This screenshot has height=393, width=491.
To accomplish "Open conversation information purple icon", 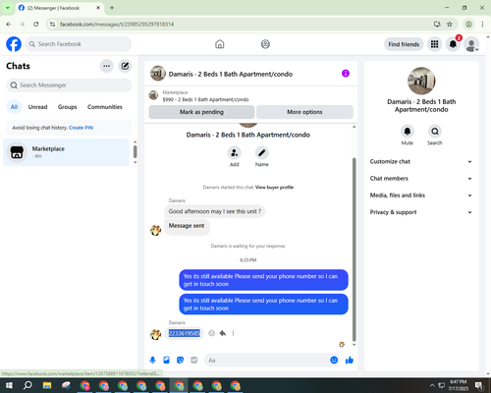I will 346,74.
